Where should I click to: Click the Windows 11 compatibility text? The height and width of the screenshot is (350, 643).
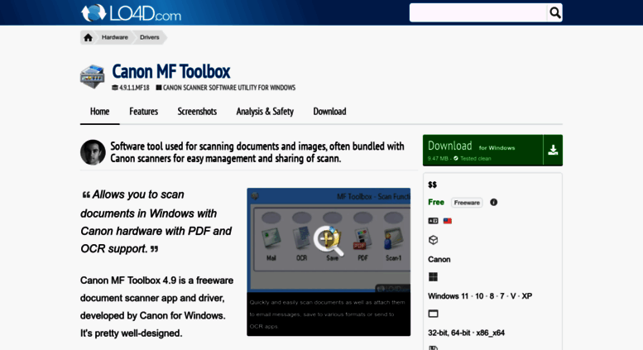480,296
